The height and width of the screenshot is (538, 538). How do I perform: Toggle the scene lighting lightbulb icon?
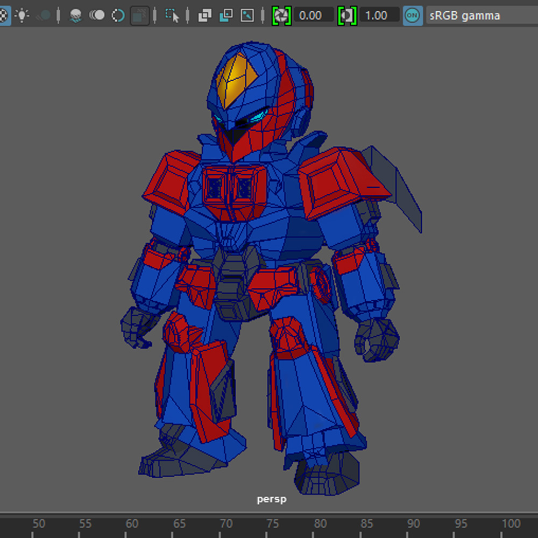pyautogui.click(x=23, y=16)
